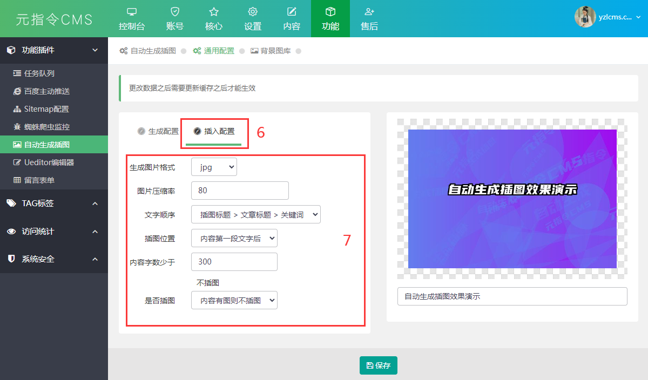The image size is (648, 380).
Task: Click the 保存 save button
Action: 379,365
